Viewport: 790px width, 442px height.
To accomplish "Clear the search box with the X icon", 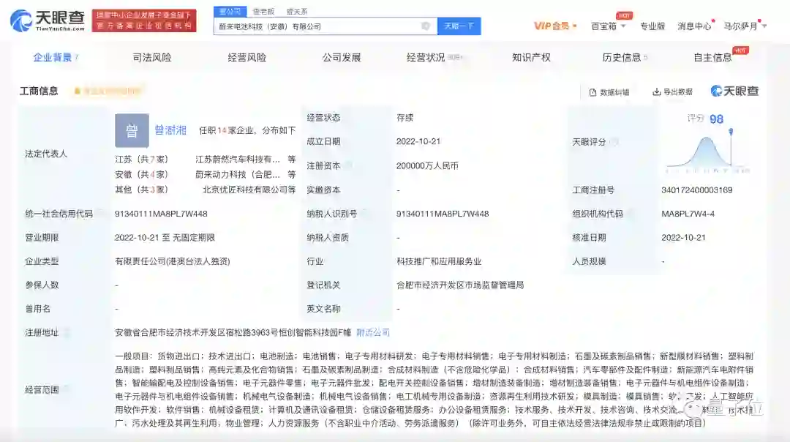I will pyautogui.click(x=426, y=26).
